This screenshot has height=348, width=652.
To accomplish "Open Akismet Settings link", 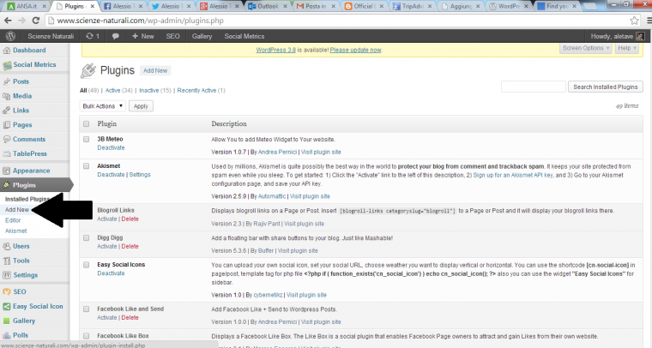I will coord(140,175).
